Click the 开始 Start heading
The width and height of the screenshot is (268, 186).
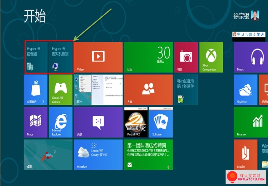[x=35, y=16]
